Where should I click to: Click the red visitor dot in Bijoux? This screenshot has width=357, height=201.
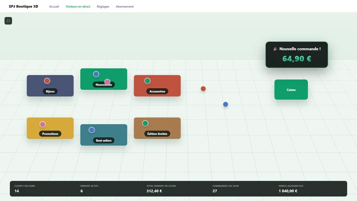47,81
